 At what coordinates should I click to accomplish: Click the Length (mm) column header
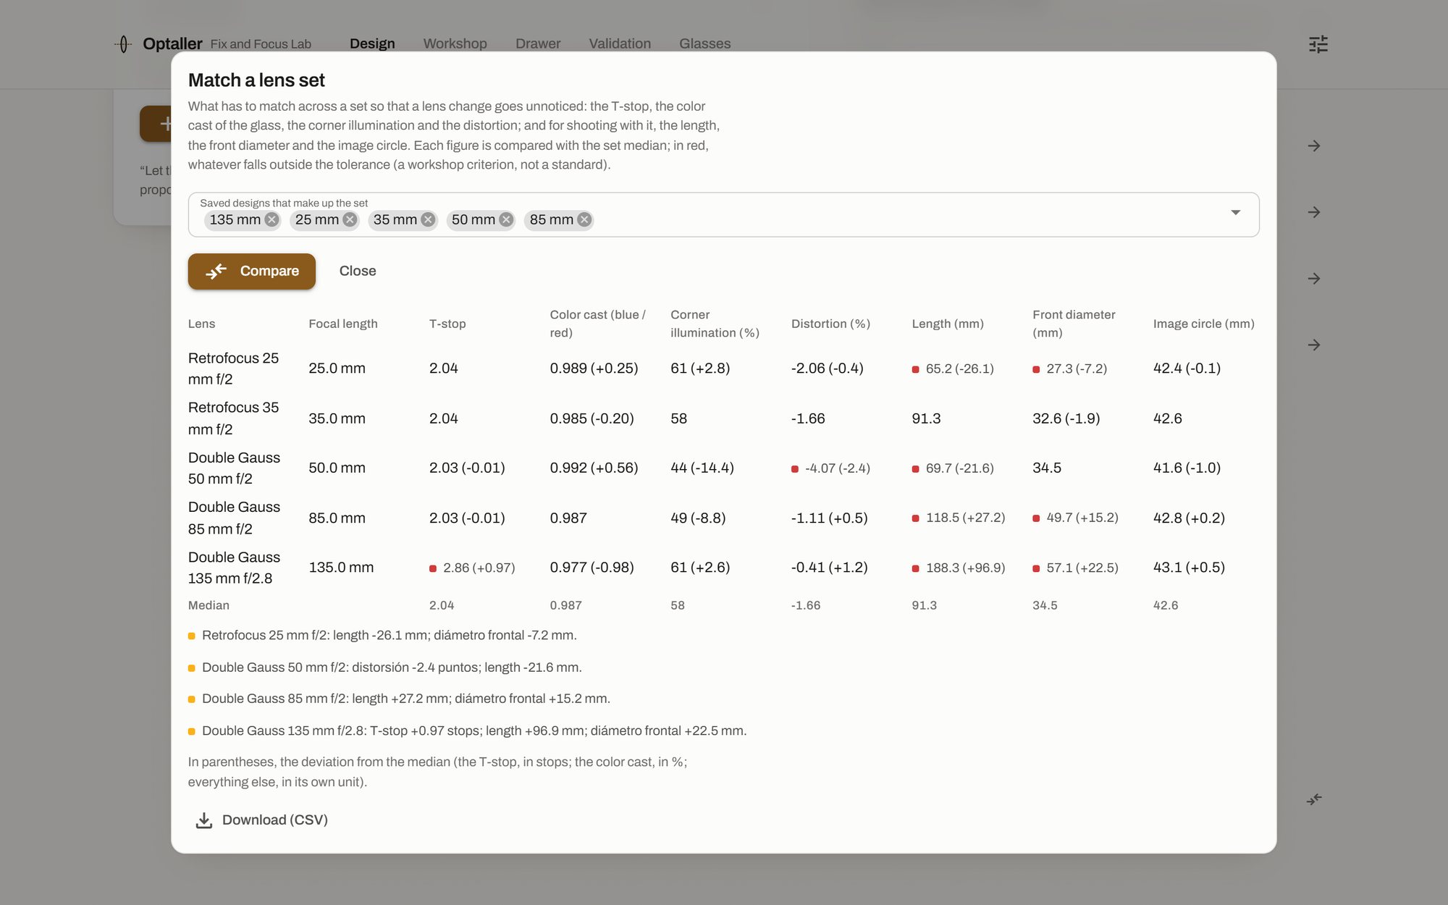click(x=948, y=324)
